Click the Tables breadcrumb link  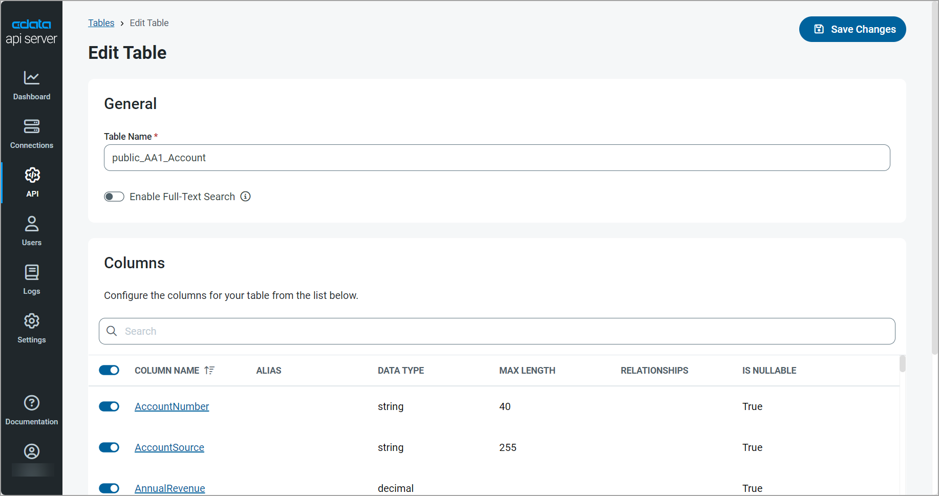[101, 23]
